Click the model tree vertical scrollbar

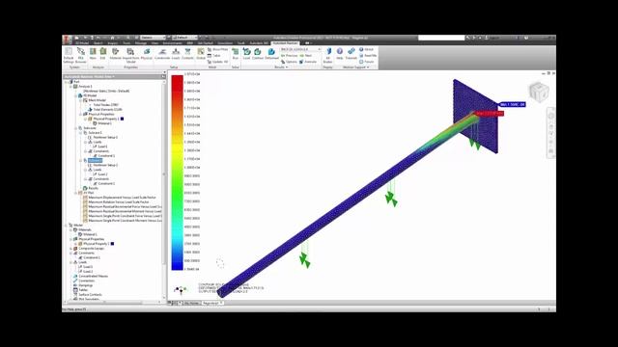point(164,173)
